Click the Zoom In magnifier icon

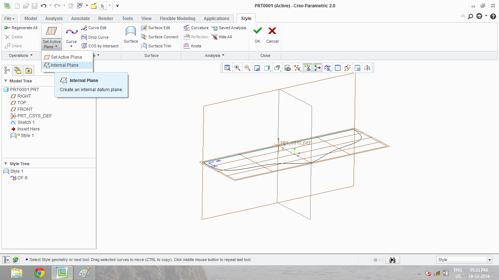tap(237, 68)
